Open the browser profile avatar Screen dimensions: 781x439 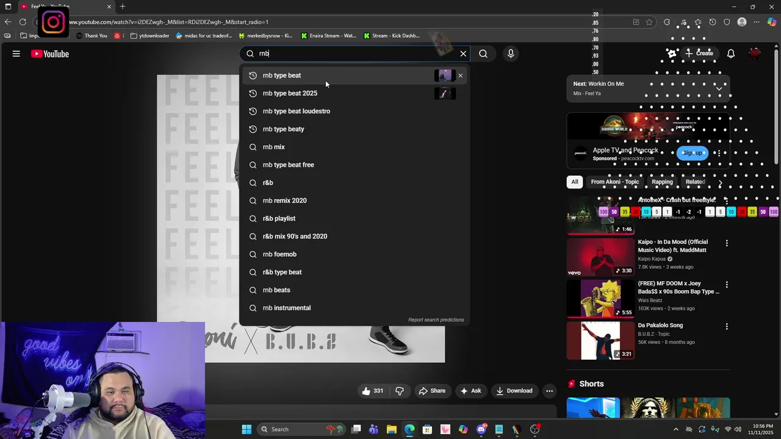(x=742, y=22)
